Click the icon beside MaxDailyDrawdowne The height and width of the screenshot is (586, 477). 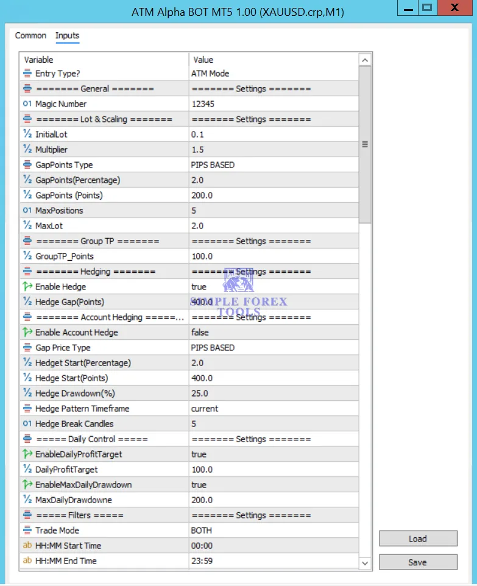[27, 500]
